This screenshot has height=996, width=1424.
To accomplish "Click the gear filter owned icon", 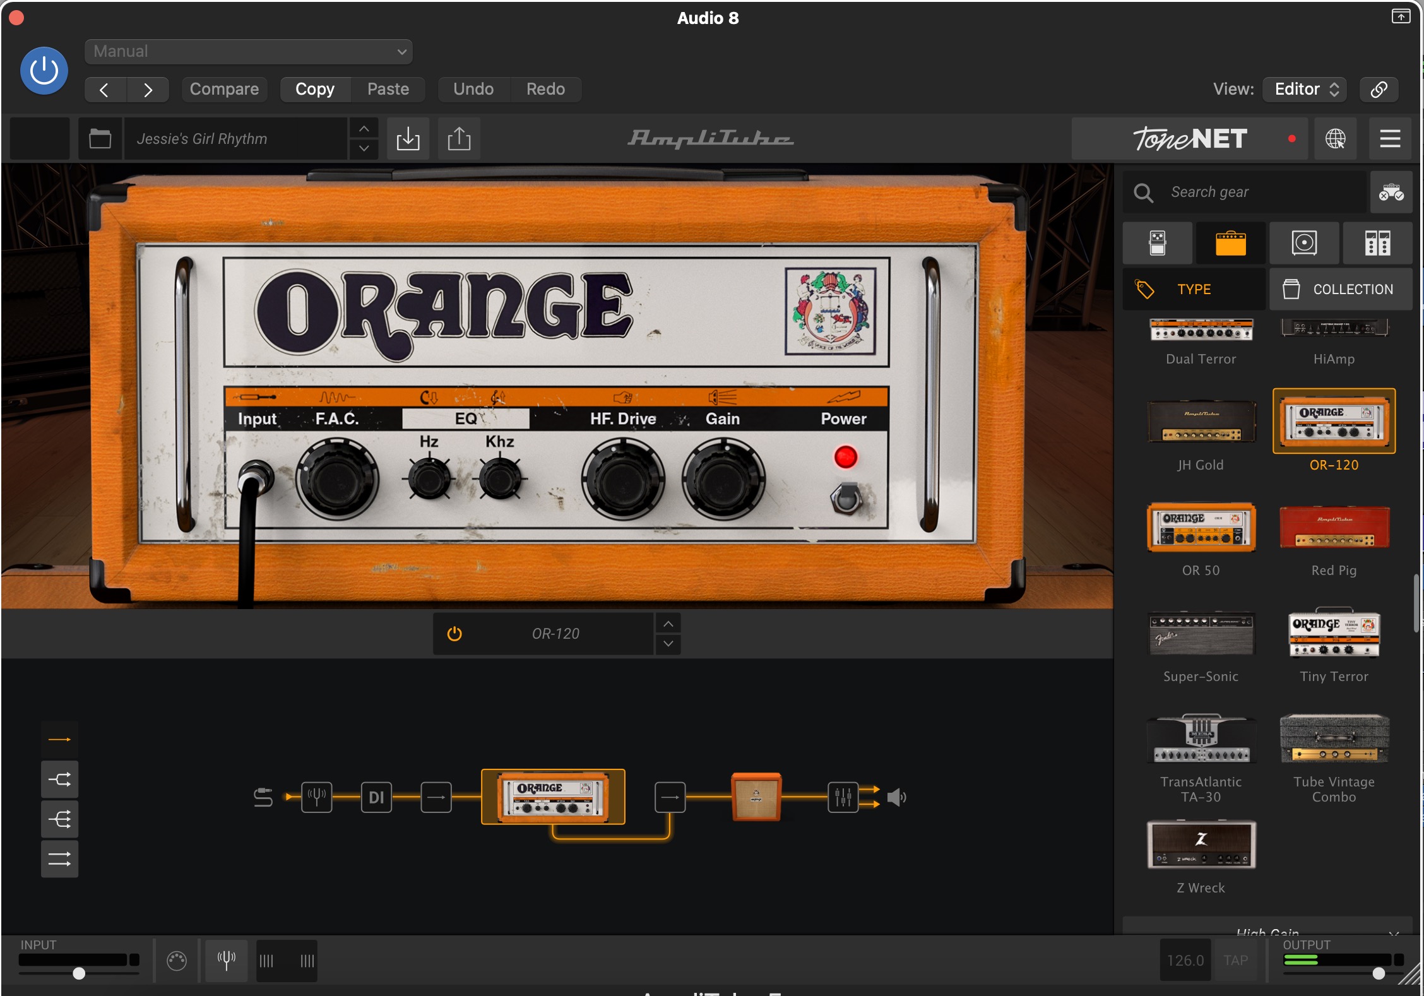I will click(1391, 192).
